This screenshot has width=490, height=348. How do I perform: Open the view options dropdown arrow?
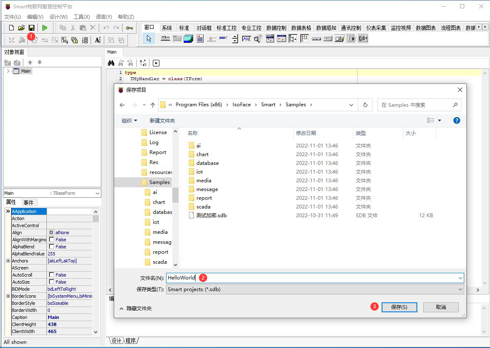pyautogui.click(x=439, y=120)
